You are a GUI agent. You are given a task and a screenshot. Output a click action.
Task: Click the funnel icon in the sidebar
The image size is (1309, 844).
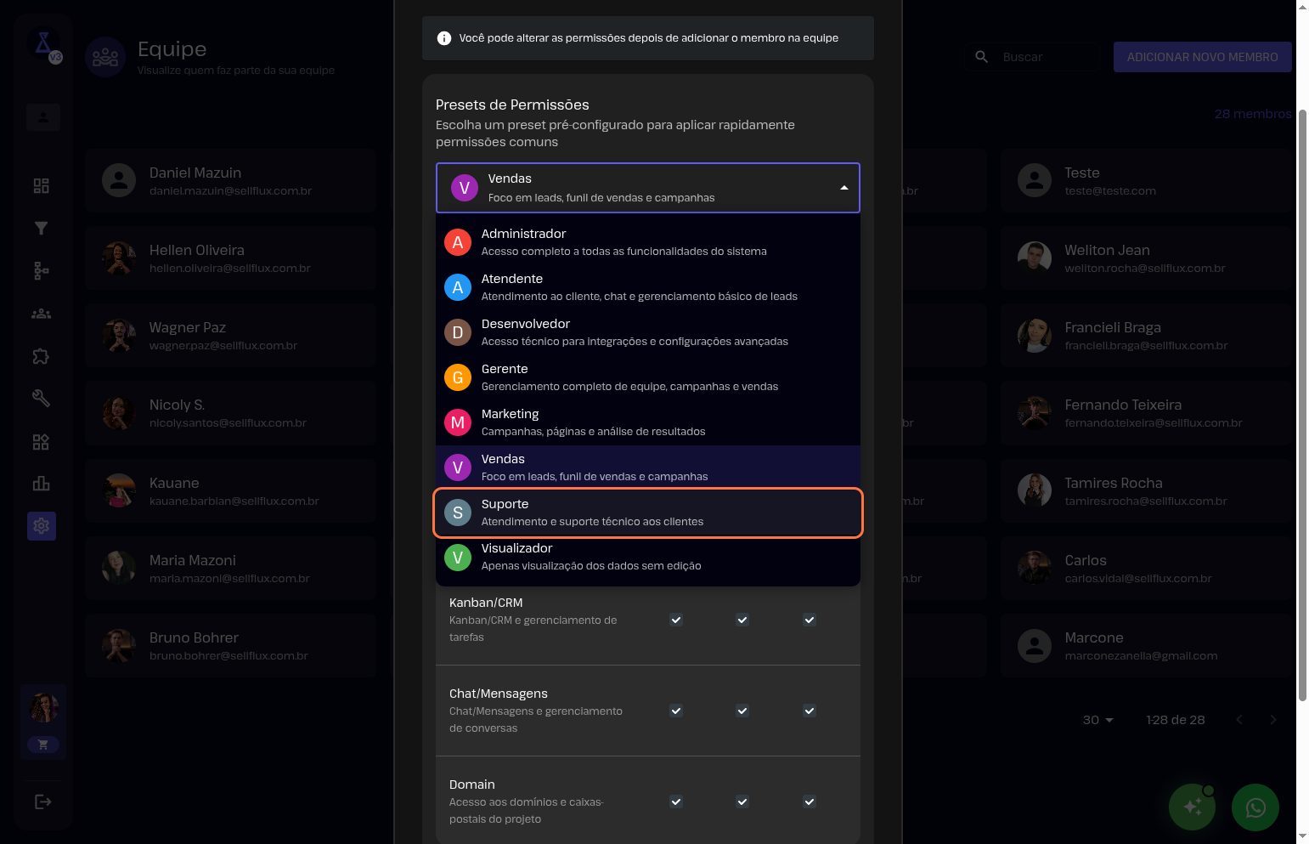point(41,228)
